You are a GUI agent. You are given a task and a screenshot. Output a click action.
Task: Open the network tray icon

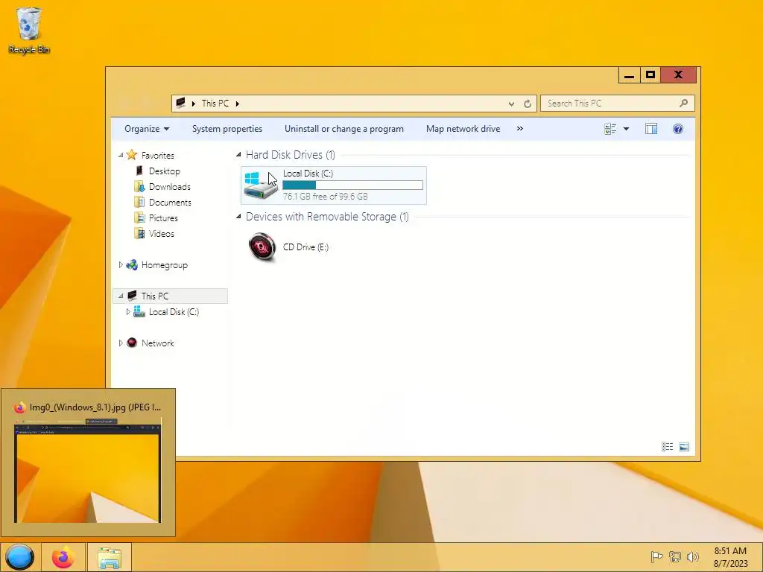click(x=675, y=556)
